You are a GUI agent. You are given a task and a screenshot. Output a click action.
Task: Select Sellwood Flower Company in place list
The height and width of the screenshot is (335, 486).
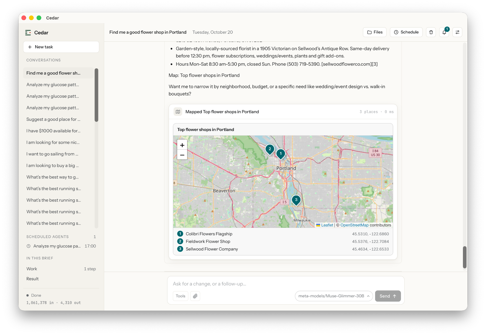(283, 249)
